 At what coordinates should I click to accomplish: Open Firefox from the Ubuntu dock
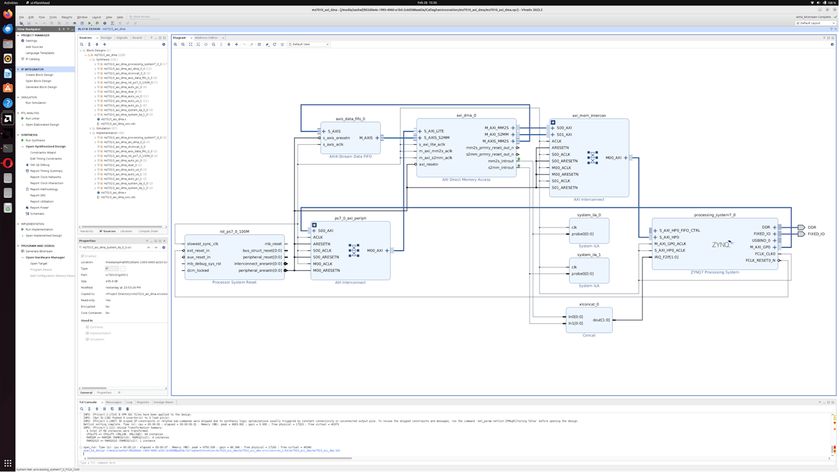click(8, 14)
